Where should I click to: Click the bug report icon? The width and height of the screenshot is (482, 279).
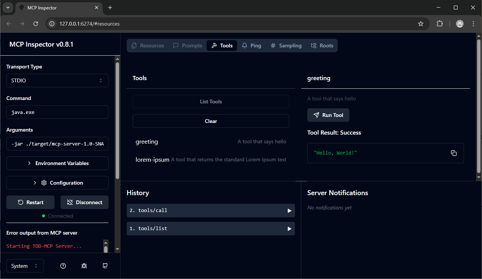click(84, 266)
